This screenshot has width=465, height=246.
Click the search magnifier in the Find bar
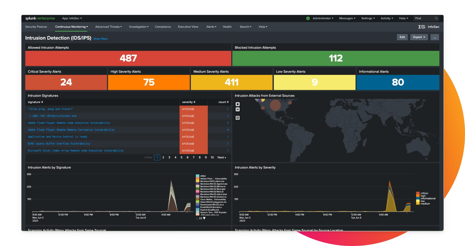[x=436, y=18]
